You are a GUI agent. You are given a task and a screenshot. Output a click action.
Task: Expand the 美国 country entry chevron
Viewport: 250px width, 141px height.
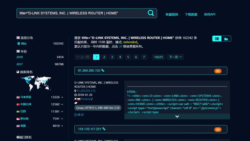[62, 126]
